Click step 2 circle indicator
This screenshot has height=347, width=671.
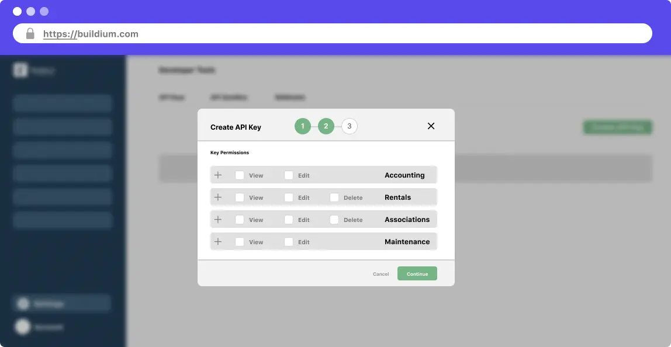[326, 126]
